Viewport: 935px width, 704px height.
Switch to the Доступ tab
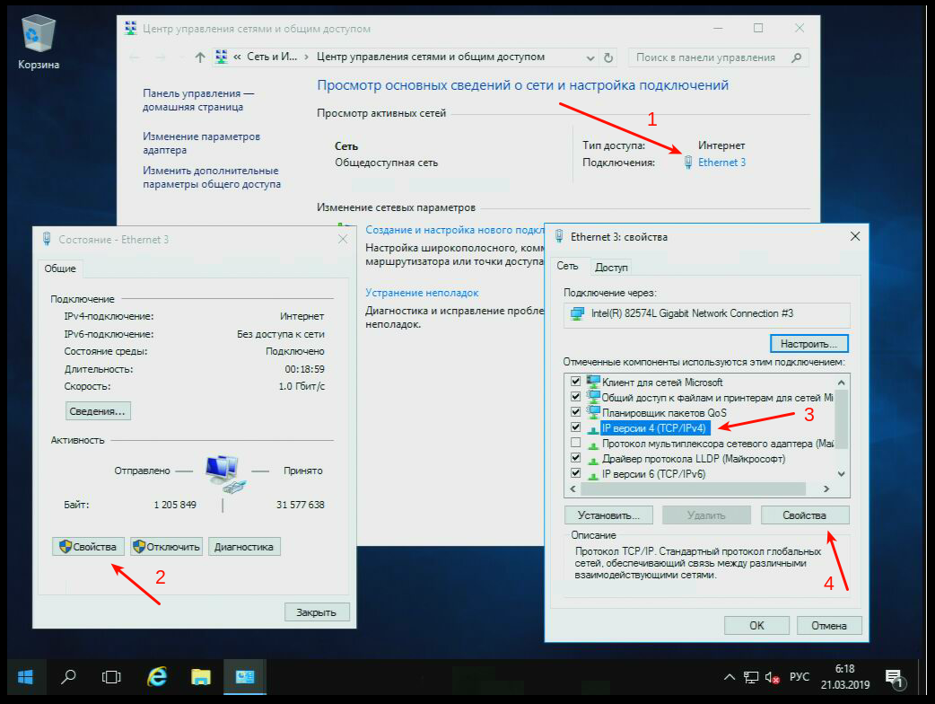(x=611, y=267)
